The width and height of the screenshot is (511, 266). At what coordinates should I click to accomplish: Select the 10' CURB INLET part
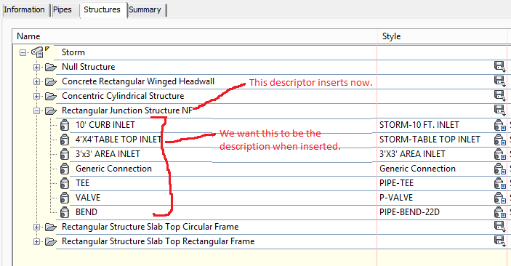pyautogui.click(x=105, y=125)
